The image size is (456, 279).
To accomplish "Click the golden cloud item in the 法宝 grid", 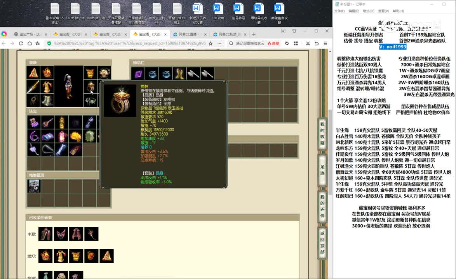I will pos(76,136).
